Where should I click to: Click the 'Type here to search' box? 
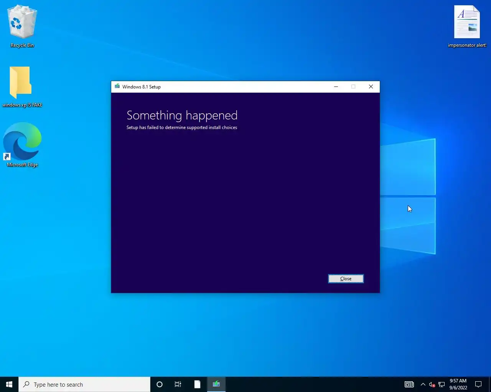[84, 384]
